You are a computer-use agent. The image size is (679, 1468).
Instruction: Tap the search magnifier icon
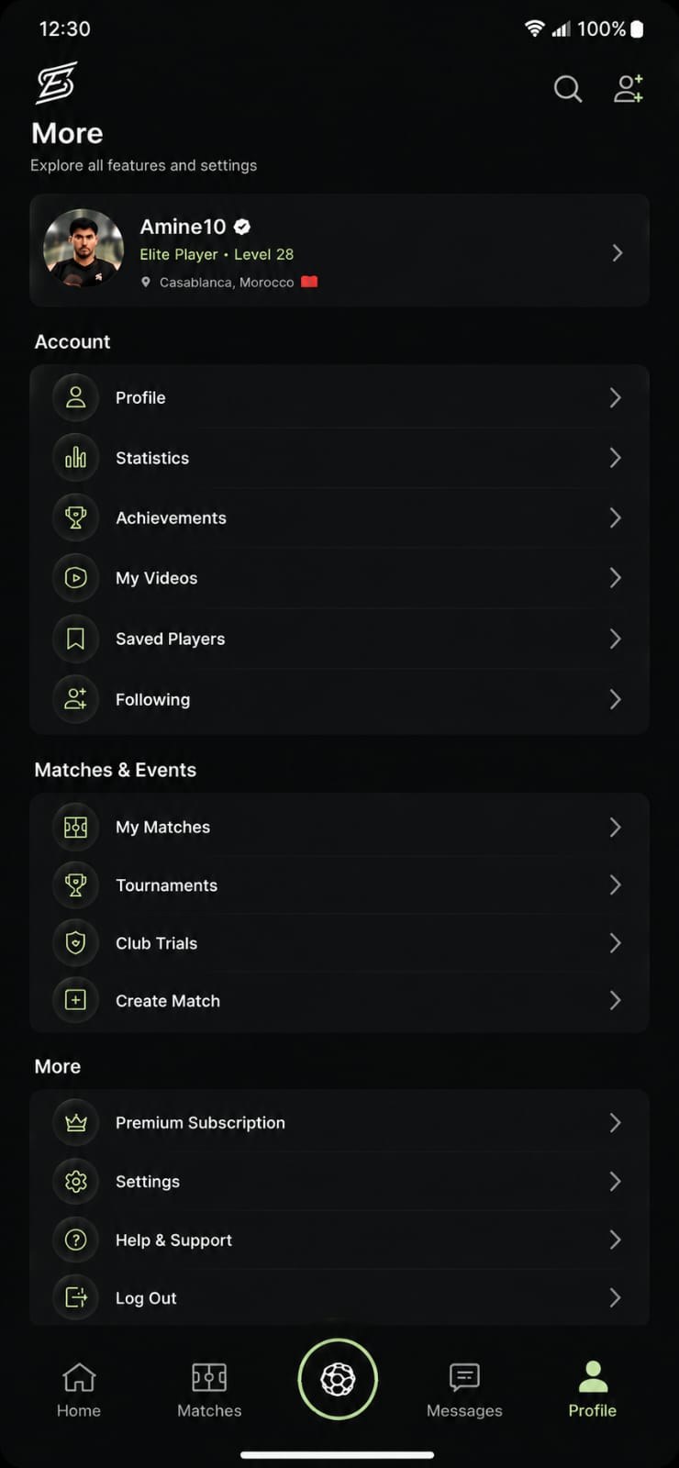click(568, 89)
